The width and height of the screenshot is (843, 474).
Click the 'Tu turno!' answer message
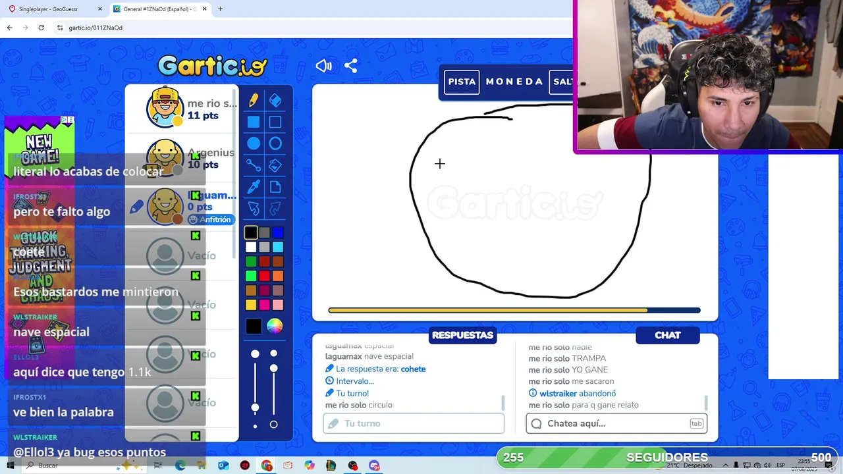point(347,393)
